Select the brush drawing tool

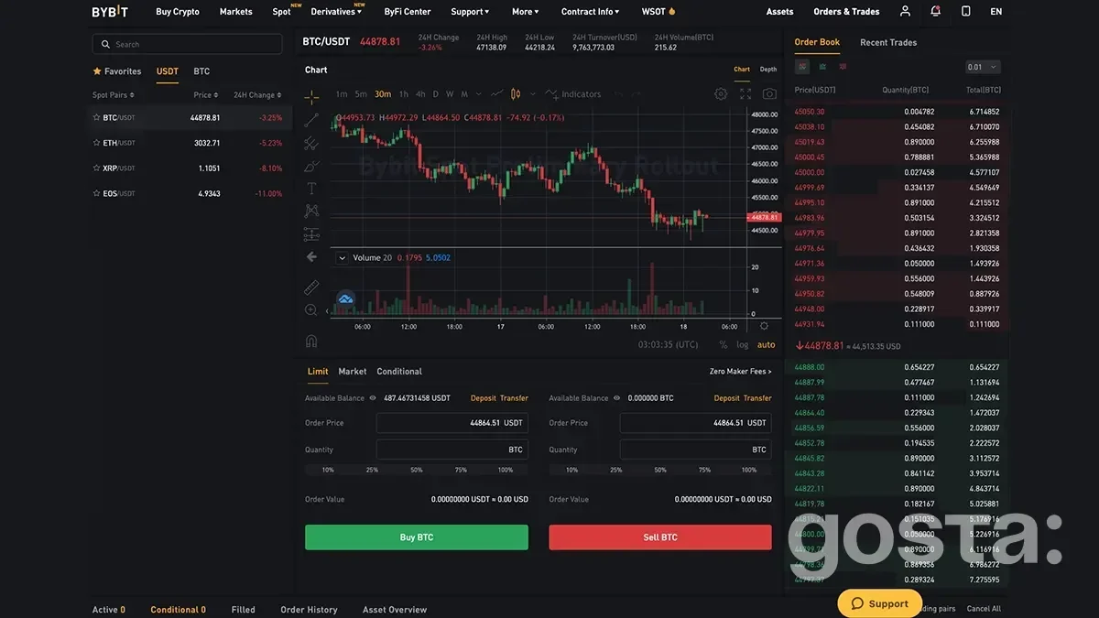311,166
